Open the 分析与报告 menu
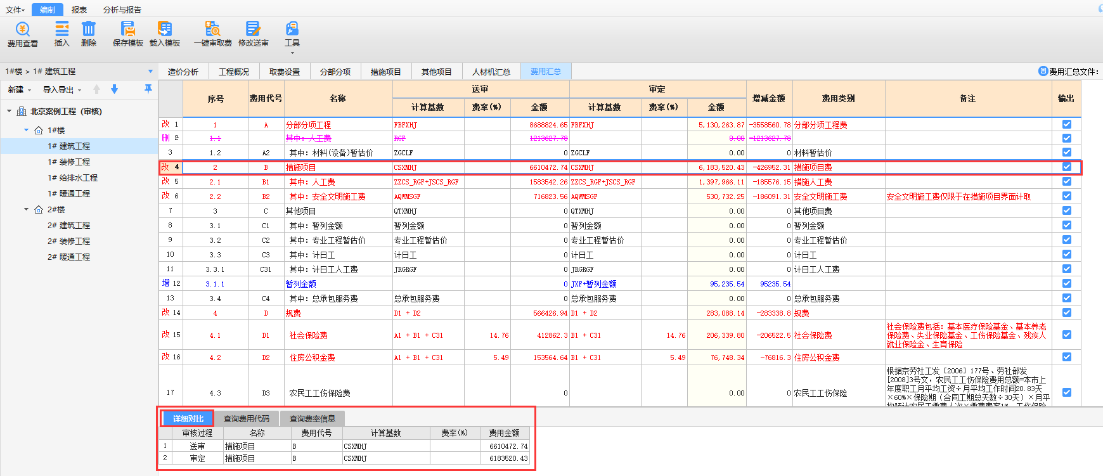Image resolution: width=1103 pixels, height=476 pixels. click(122, 10)
